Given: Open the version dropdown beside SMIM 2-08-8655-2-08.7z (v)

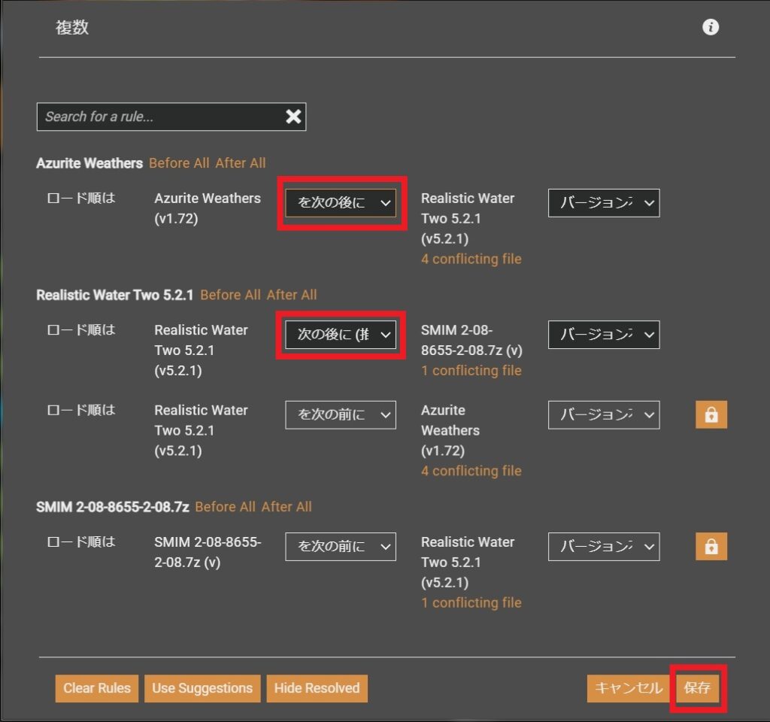Looking at the screenshot, I should point(604,335).
